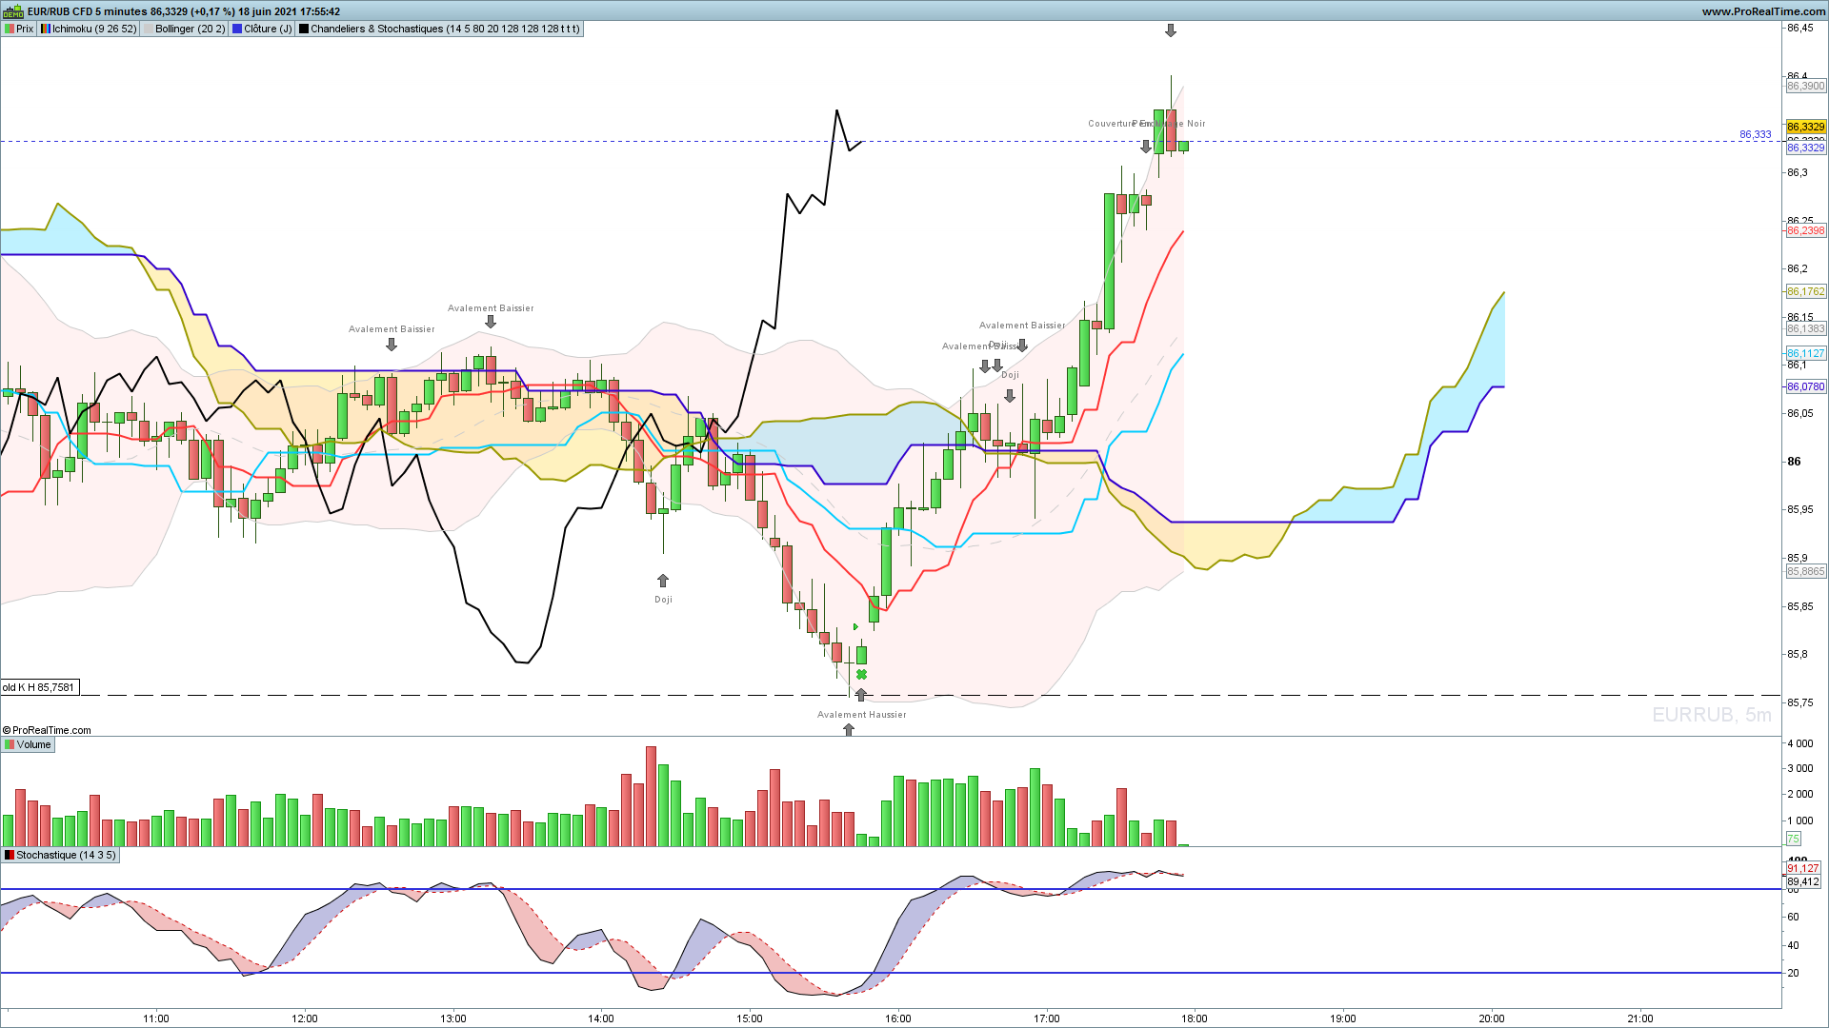Click the olive 86,1762 price axis tag

pyautogui.click(x=1806, y=291)
